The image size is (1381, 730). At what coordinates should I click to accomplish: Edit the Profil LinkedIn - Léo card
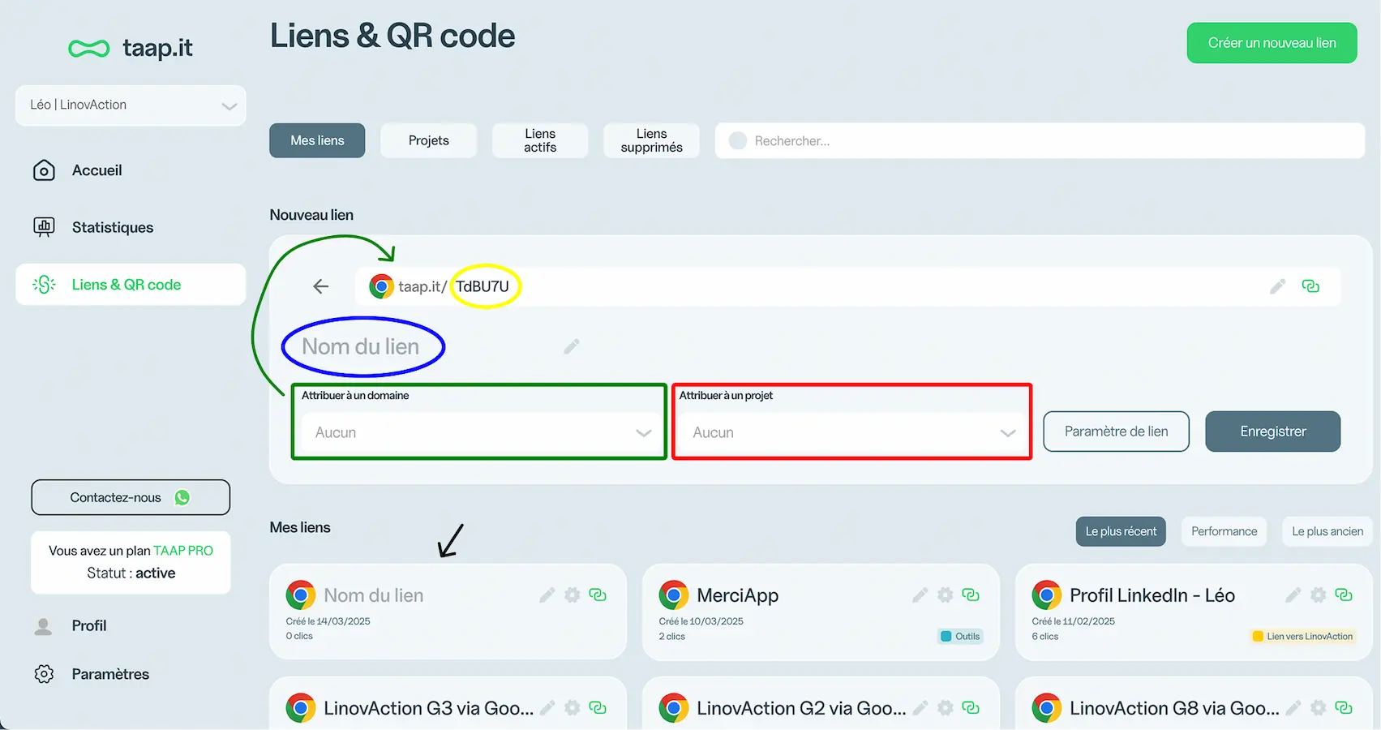pyautogui.click(x=1293, y=595)
